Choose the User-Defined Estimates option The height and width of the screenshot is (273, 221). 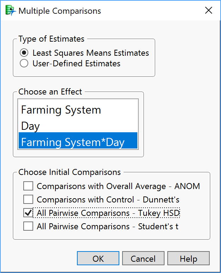[24, 63]
